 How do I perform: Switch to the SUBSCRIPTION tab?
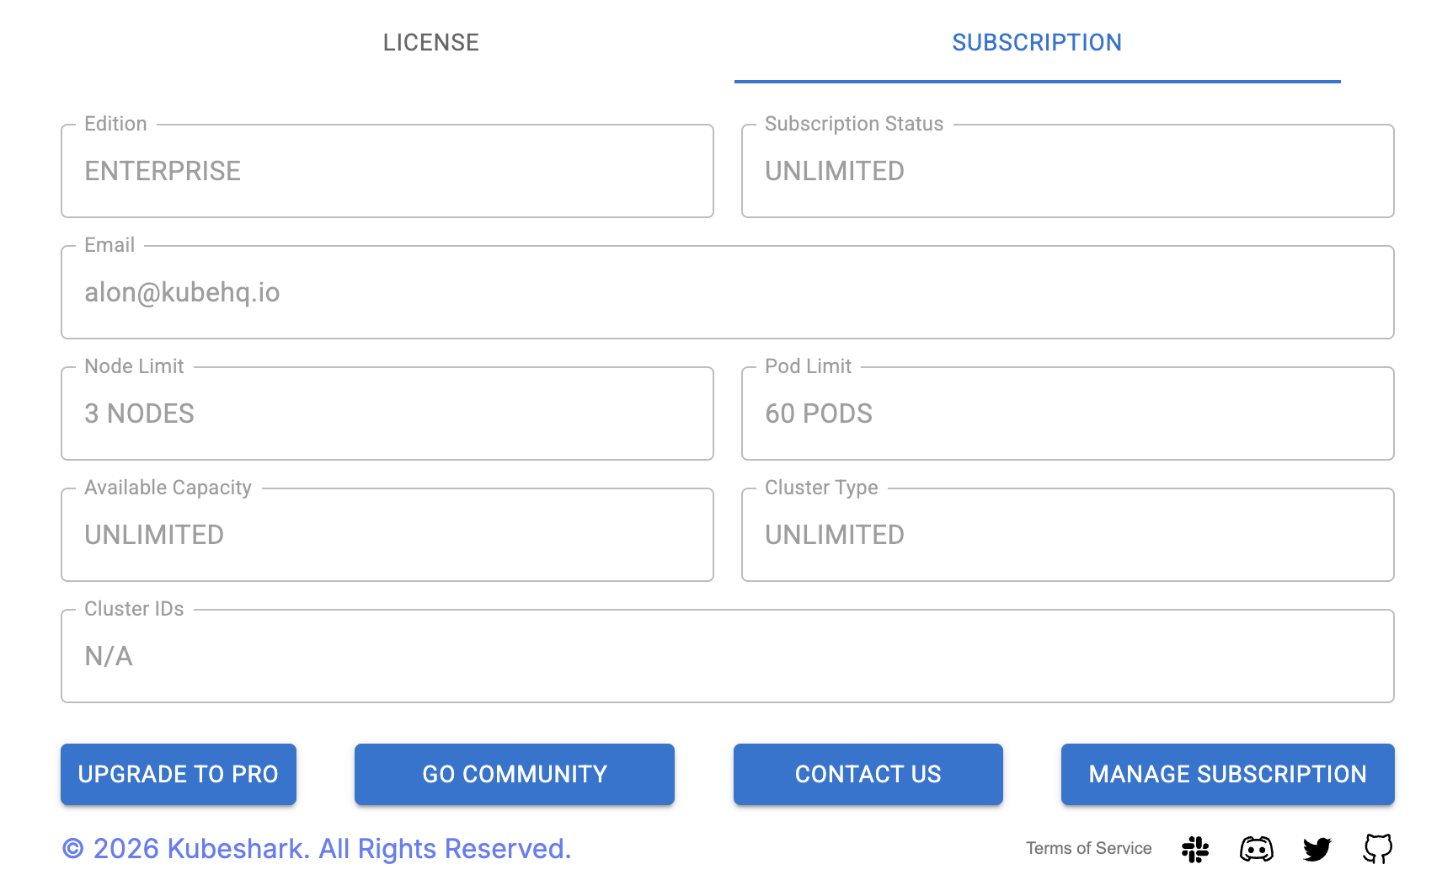pyautogui.click(x=1037, y=42)
